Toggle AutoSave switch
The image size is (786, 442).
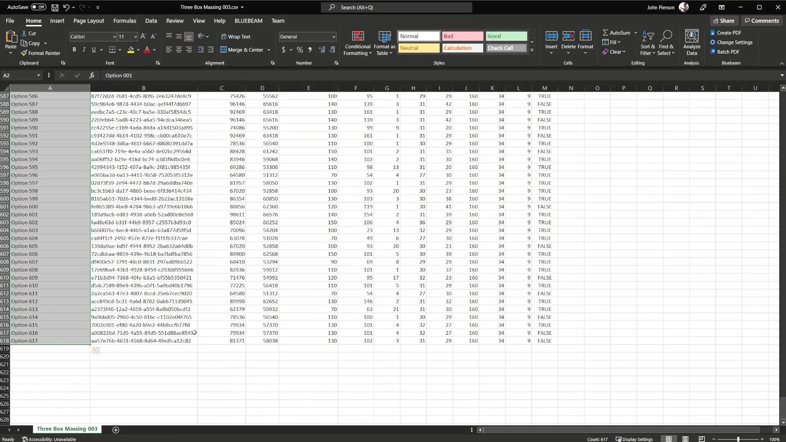pyautogui.click(x=38, y=7)
